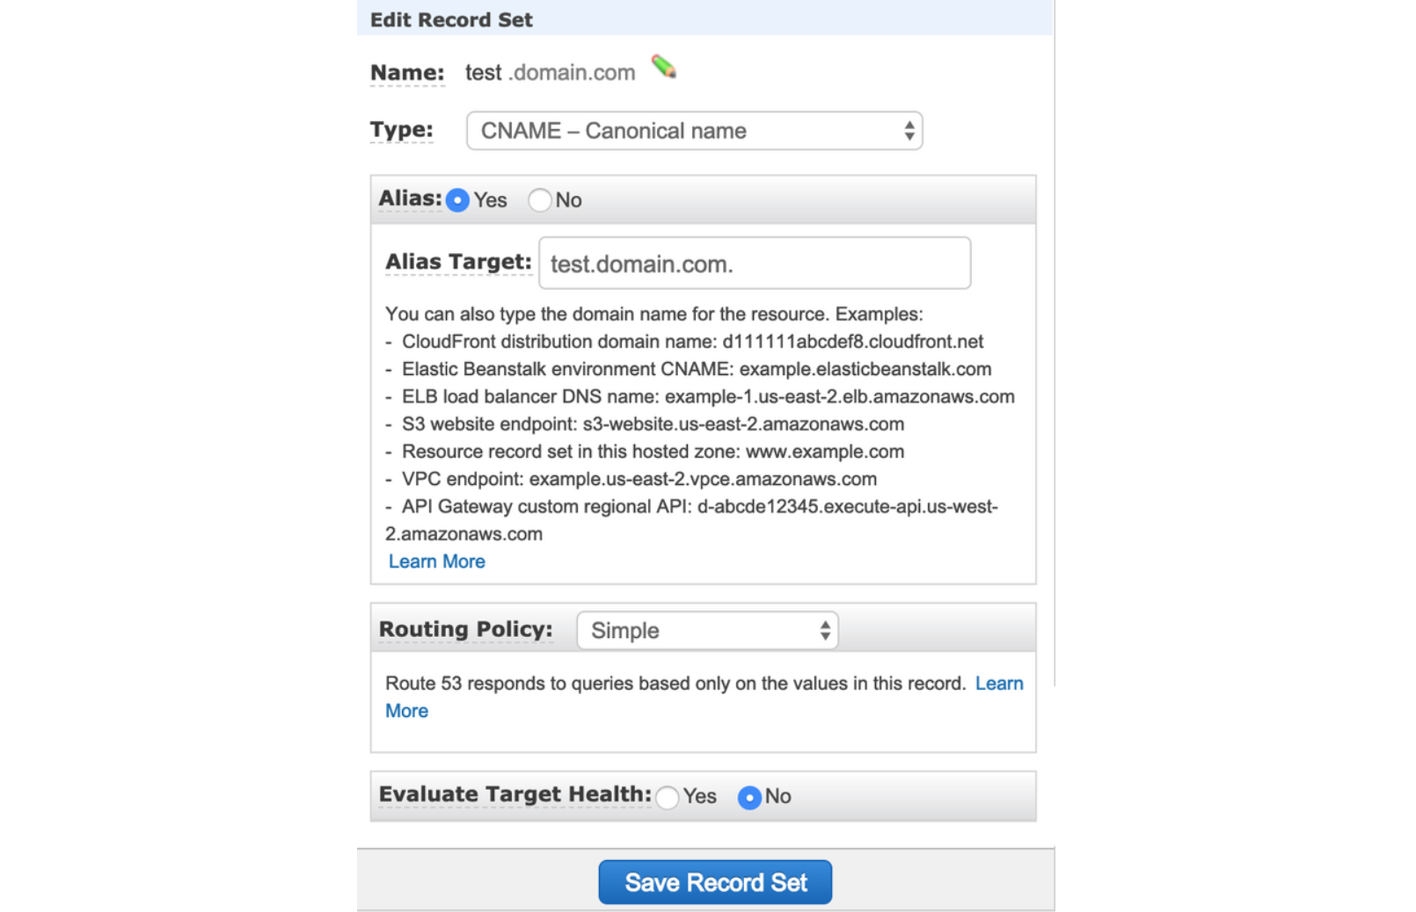Select No for the Alias option
This screenshot has width=1416, height=912.
coord(540,200)
